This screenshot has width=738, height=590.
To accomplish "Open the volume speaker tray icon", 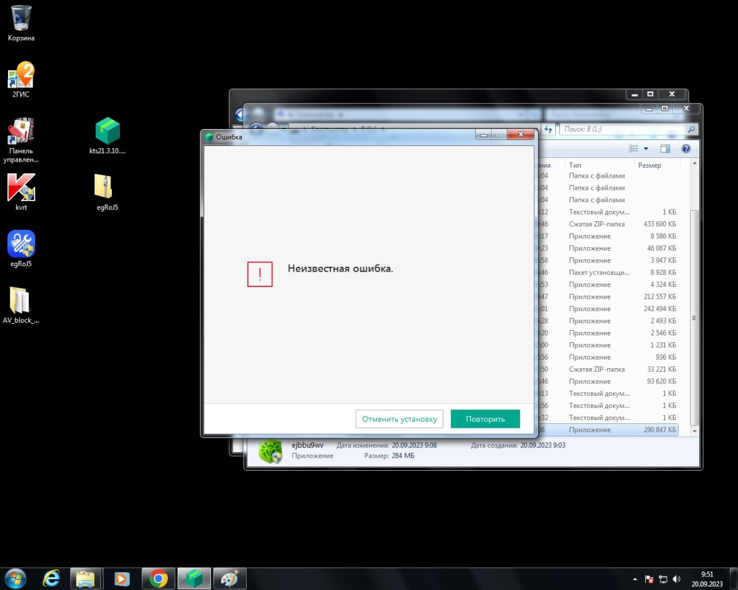I will [677, 579].
